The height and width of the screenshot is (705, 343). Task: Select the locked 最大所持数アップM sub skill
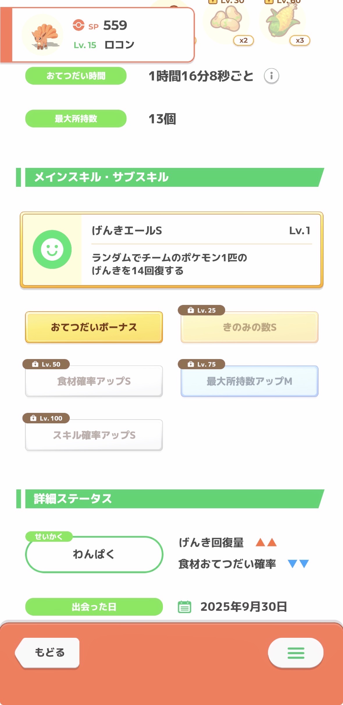pyautogui.click(x=249, y=381)
